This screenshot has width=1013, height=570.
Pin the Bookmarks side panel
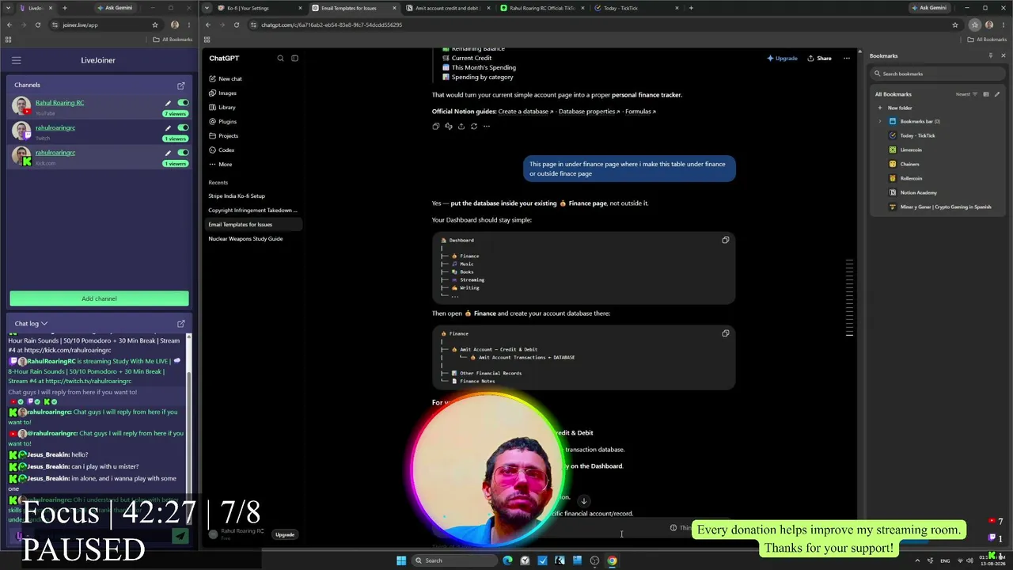click(x=990, y=56)
